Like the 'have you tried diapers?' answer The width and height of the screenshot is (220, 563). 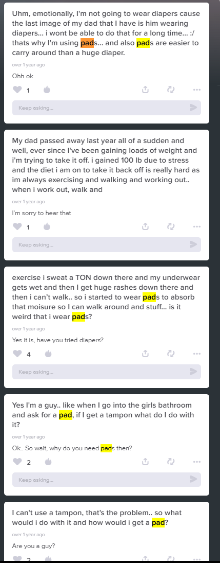coord(17,354)
